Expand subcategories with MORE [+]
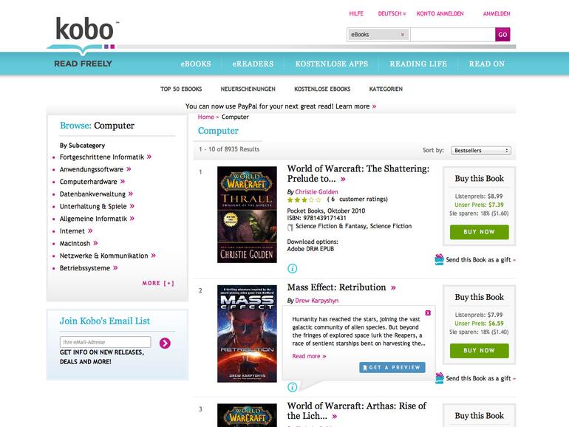Image resolution: width=569 pixels, height=427 pixels. tap(158, 283)
